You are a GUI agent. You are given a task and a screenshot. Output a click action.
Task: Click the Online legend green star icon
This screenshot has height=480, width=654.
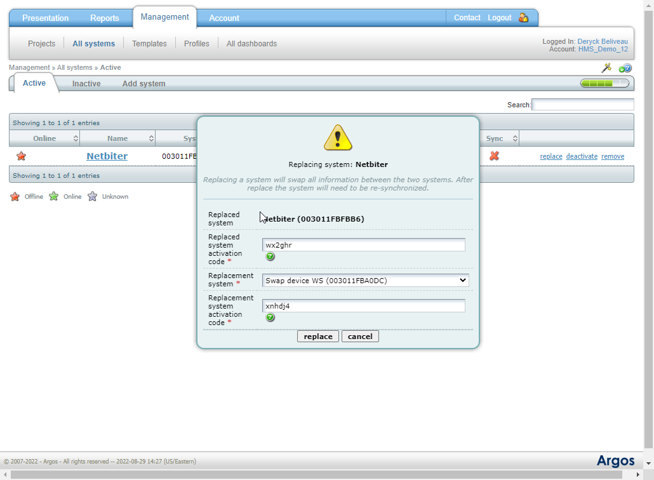coord(54,196)
